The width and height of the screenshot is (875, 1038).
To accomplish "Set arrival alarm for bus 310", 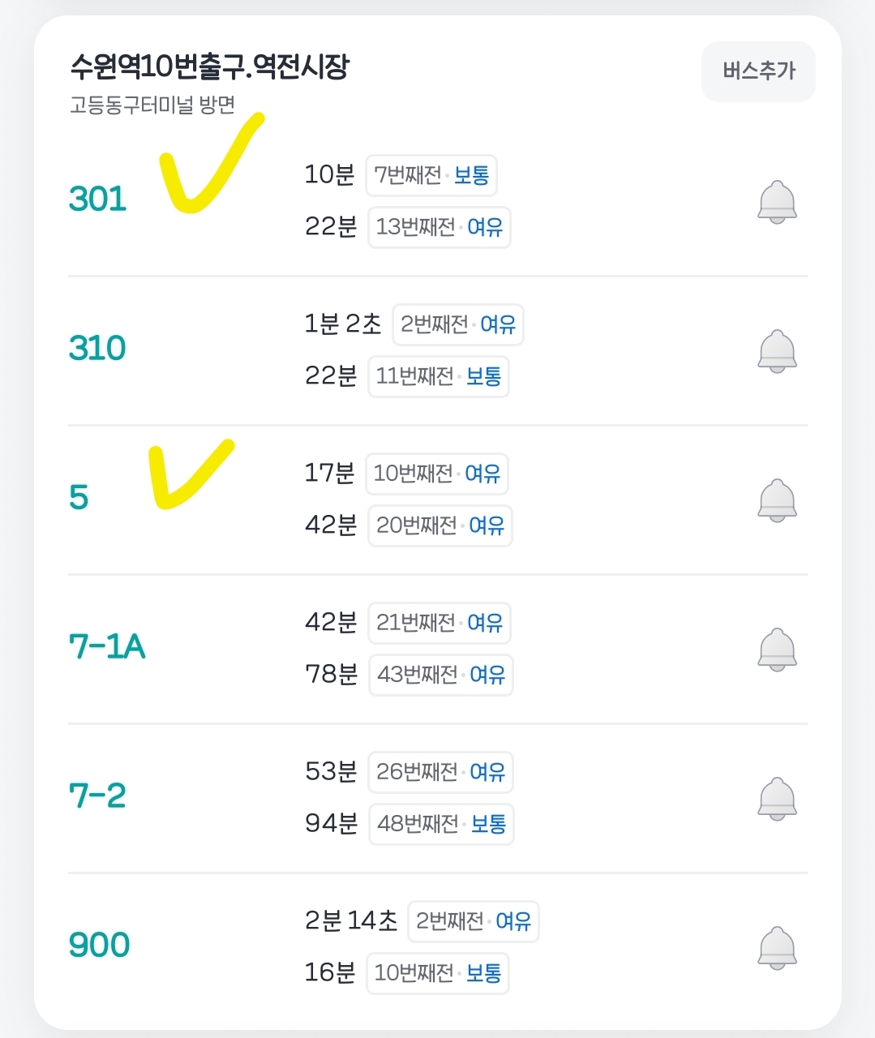I will coord(777,351).
